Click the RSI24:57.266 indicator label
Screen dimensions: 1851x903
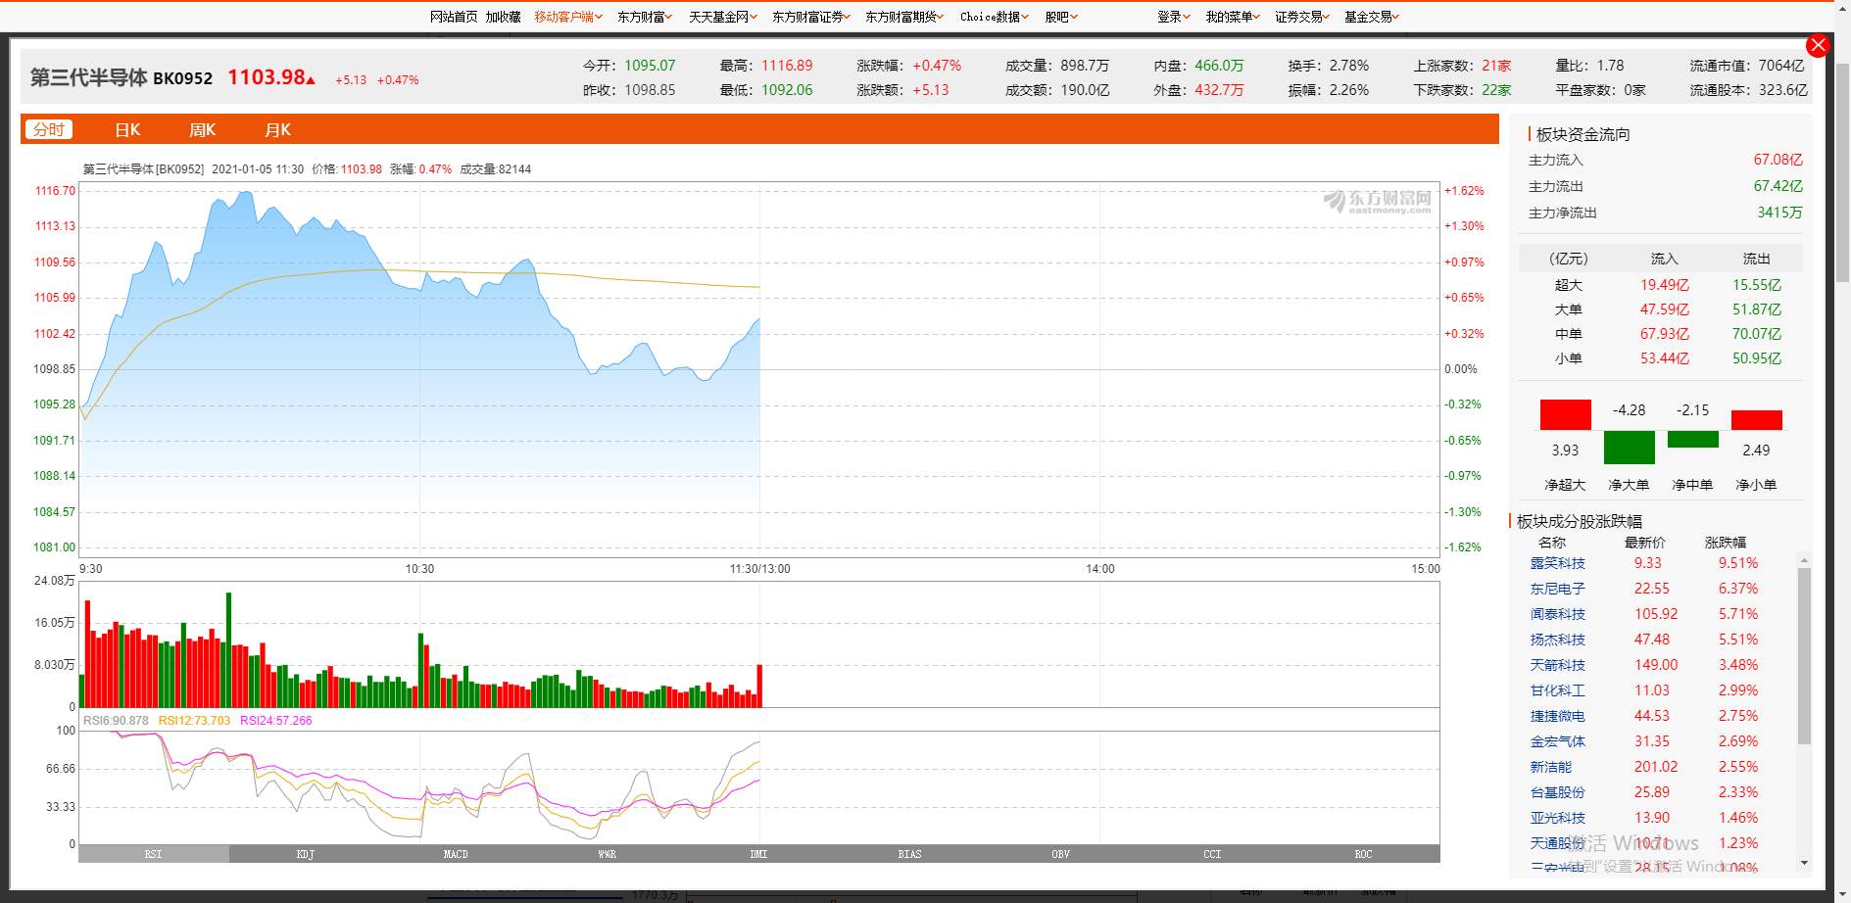pyautogui.click(x=275, y=721)
